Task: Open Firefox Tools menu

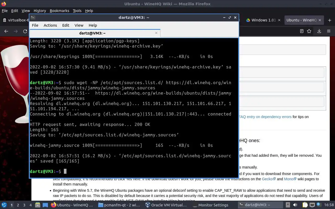Action: [77, 11]
